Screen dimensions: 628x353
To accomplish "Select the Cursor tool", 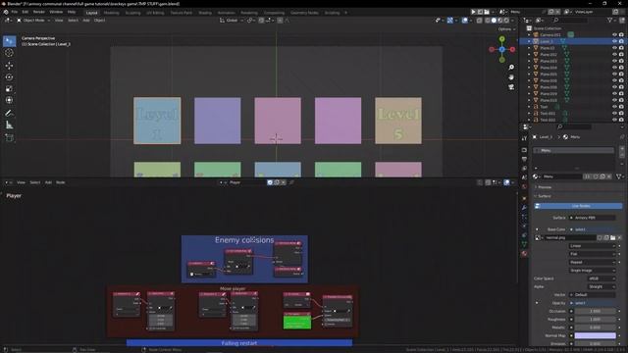I will point(9,53).
